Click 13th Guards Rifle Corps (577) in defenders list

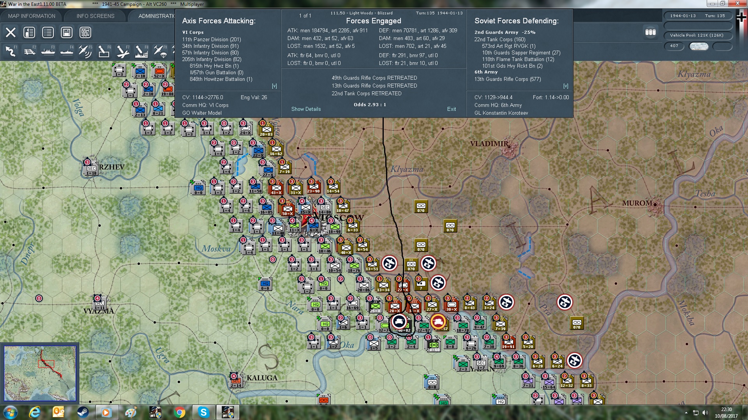(508, 79)
